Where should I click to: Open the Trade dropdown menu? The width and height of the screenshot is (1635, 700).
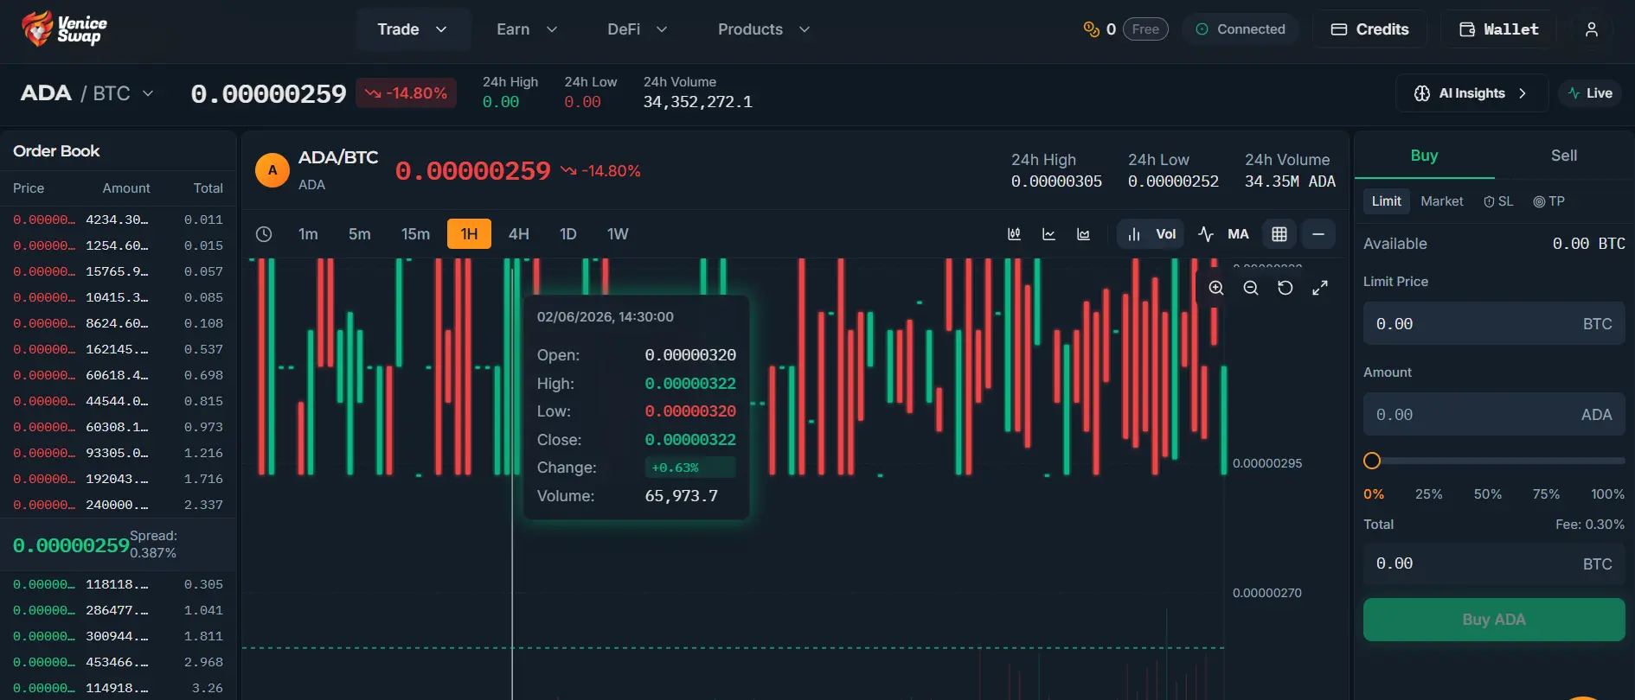point(413,29)
